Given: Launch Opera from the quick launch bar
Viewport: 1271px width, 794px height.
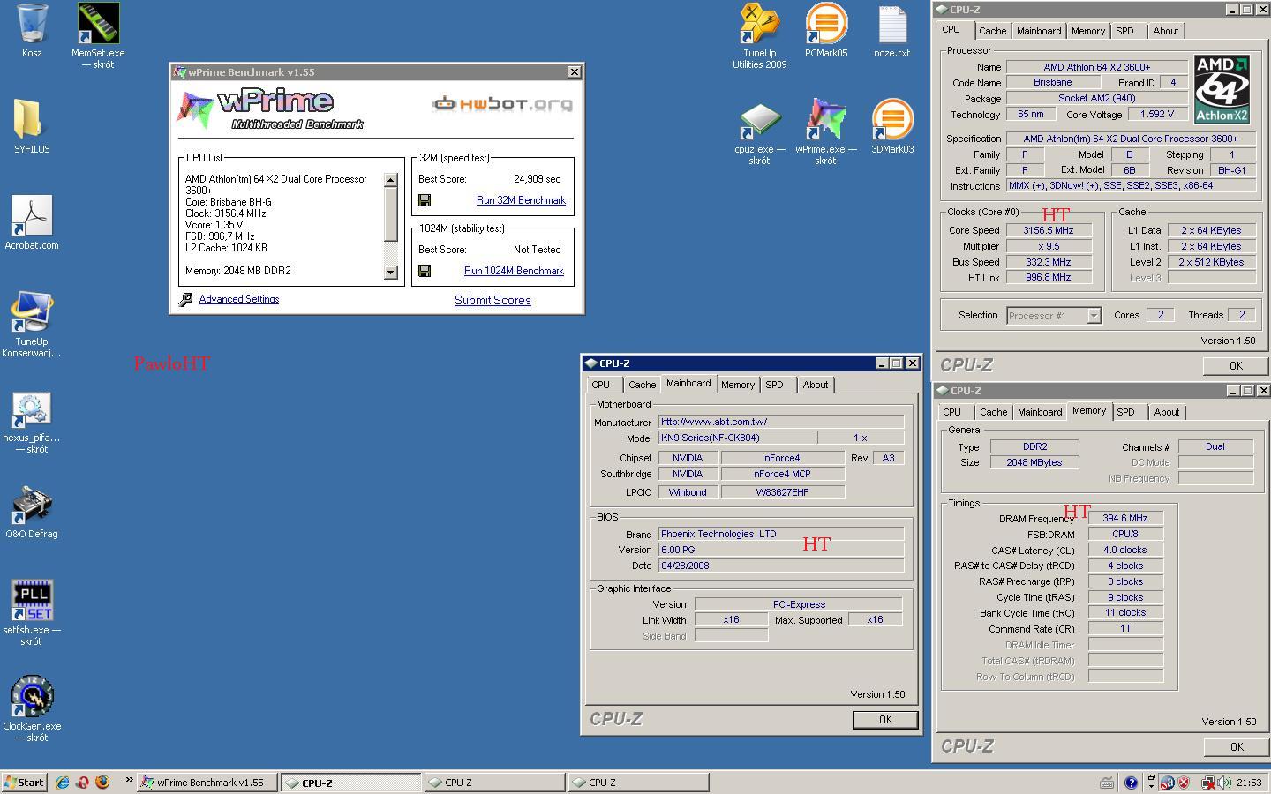Looking at the screenshot, I should click(82, 783).
